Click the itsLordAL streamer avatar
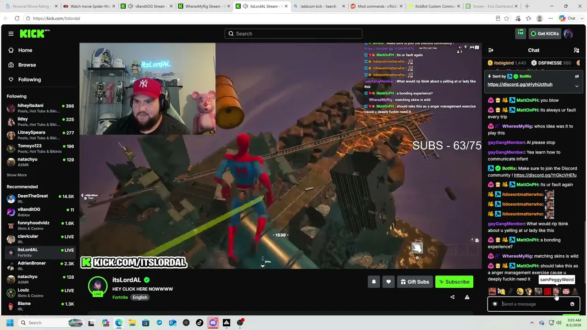 pos(98,286)
